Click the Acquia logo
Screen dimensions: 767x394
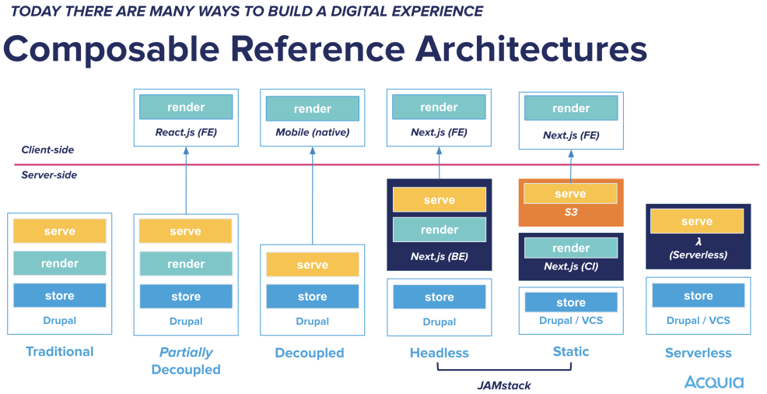[x=713, y=382]
